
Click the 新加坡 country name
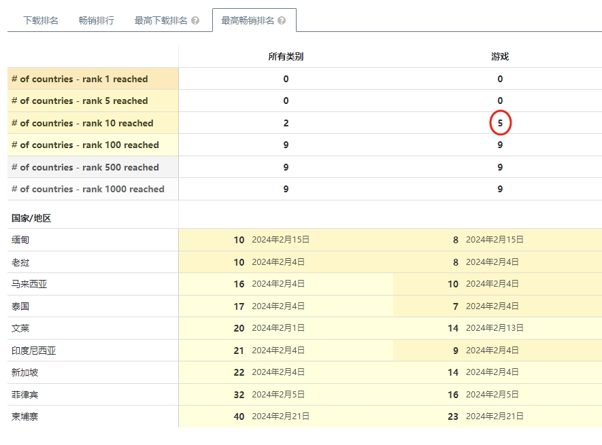tap(25, 372)
